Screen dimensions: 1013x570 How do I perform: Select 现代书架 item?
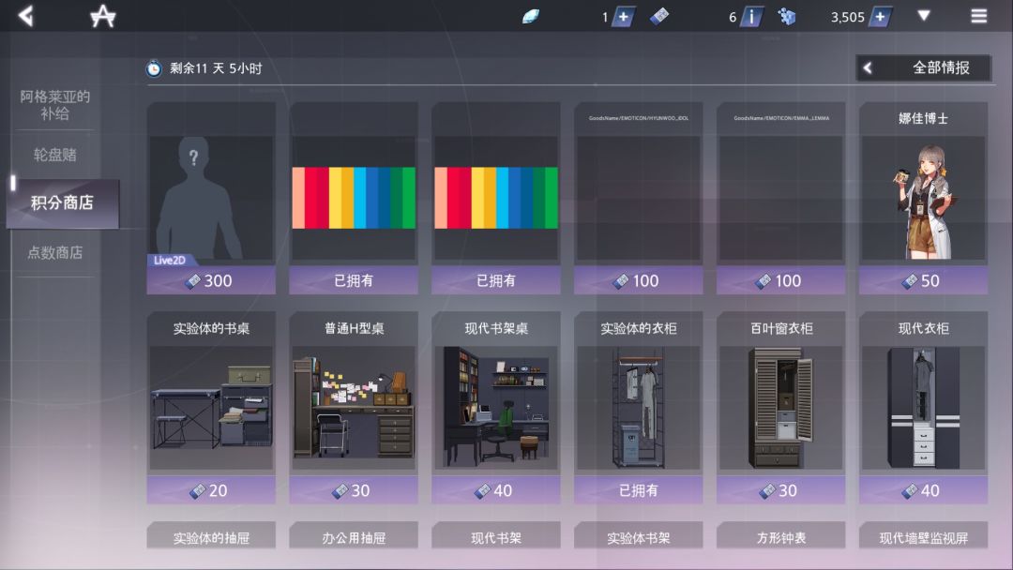click(x=496, y=536)
